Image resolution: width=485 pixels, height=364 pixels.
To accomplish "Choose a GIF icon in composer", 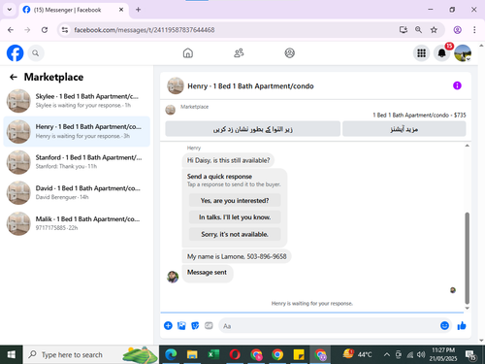I will coord(209,325).
